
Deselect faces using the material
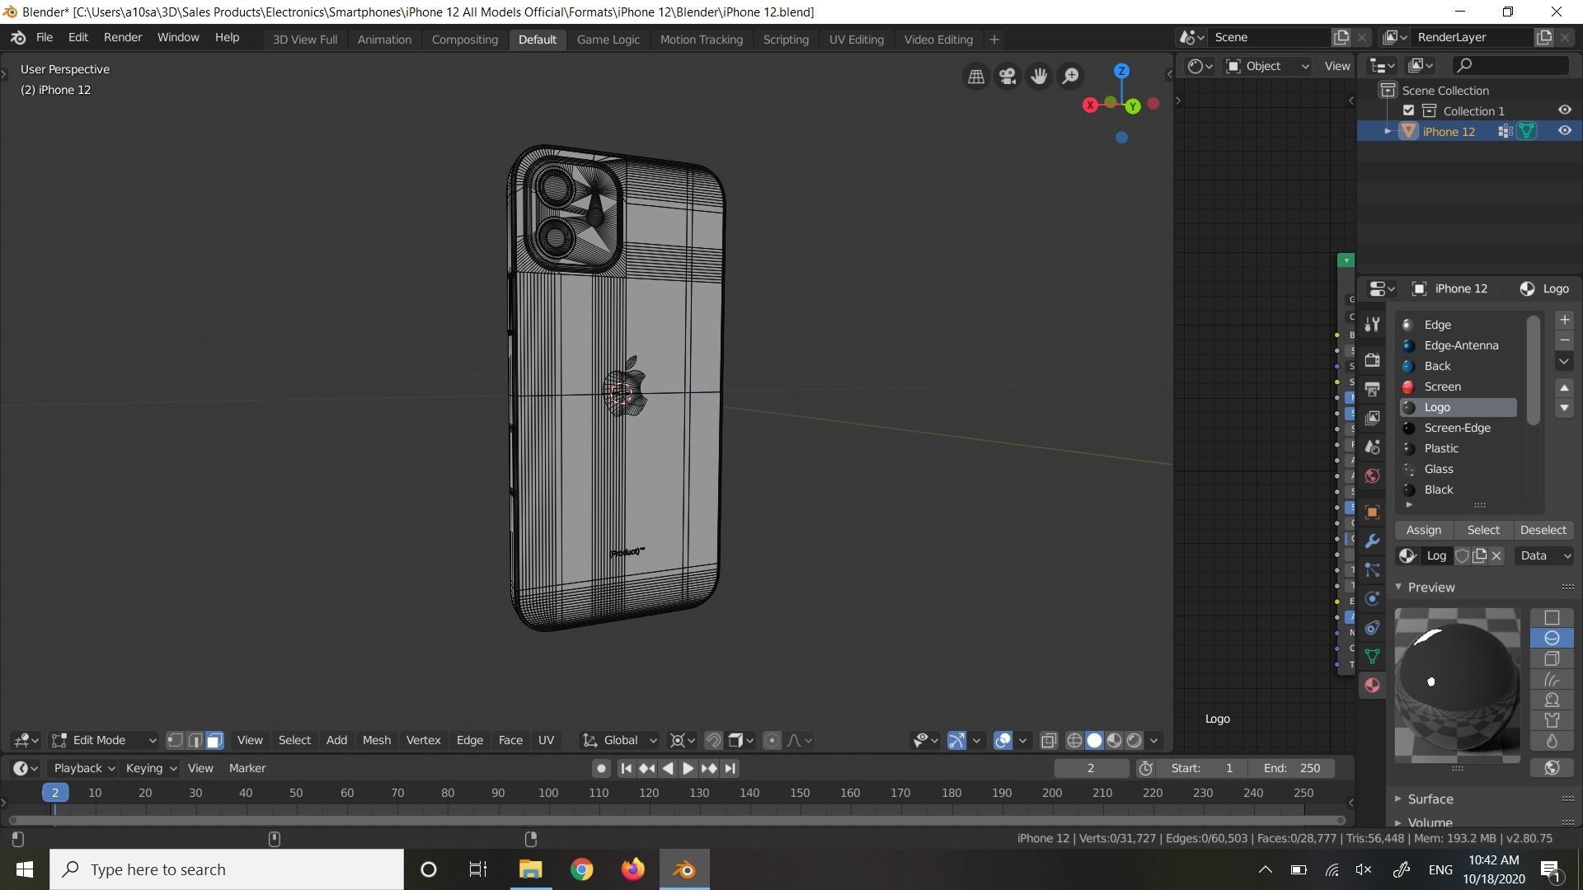pyautogui.click(x=1543, y=530)
